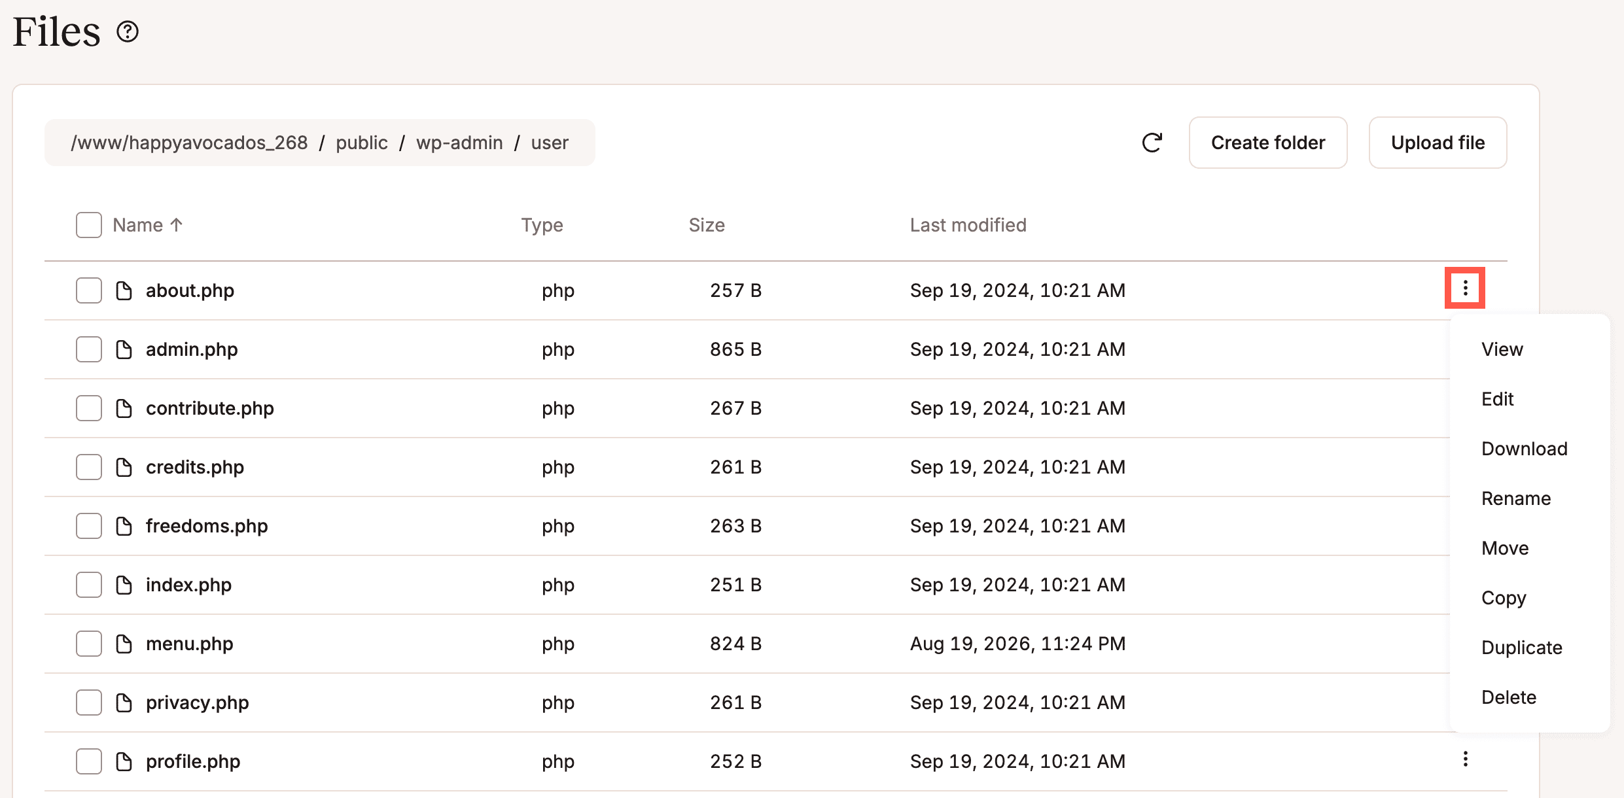This screenshot has width=1624, height=798.
Task: Refresh the file list
Action: 1152,143
